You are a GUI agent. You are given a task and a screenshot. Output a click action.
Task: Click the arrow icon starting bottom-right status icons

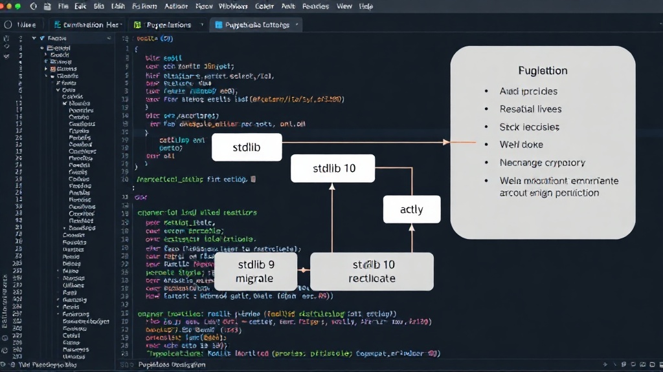coord(605,364)
